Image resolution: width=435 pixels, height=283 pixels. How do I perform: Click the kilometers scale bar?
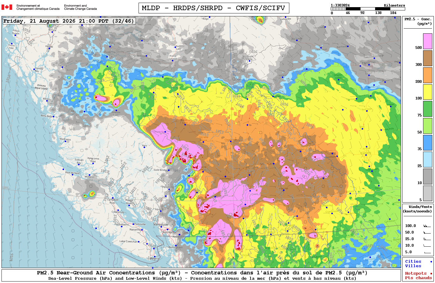pos(368,9)
